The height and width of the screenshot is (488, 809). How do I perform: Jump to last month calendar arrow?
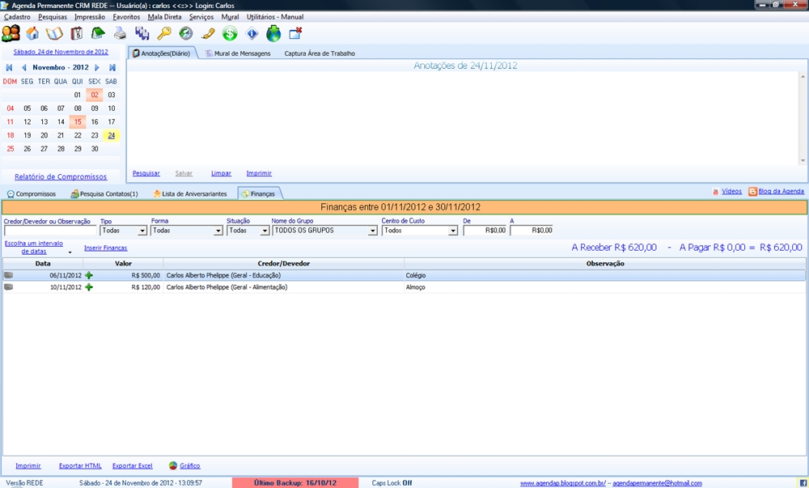click(112, 68)
